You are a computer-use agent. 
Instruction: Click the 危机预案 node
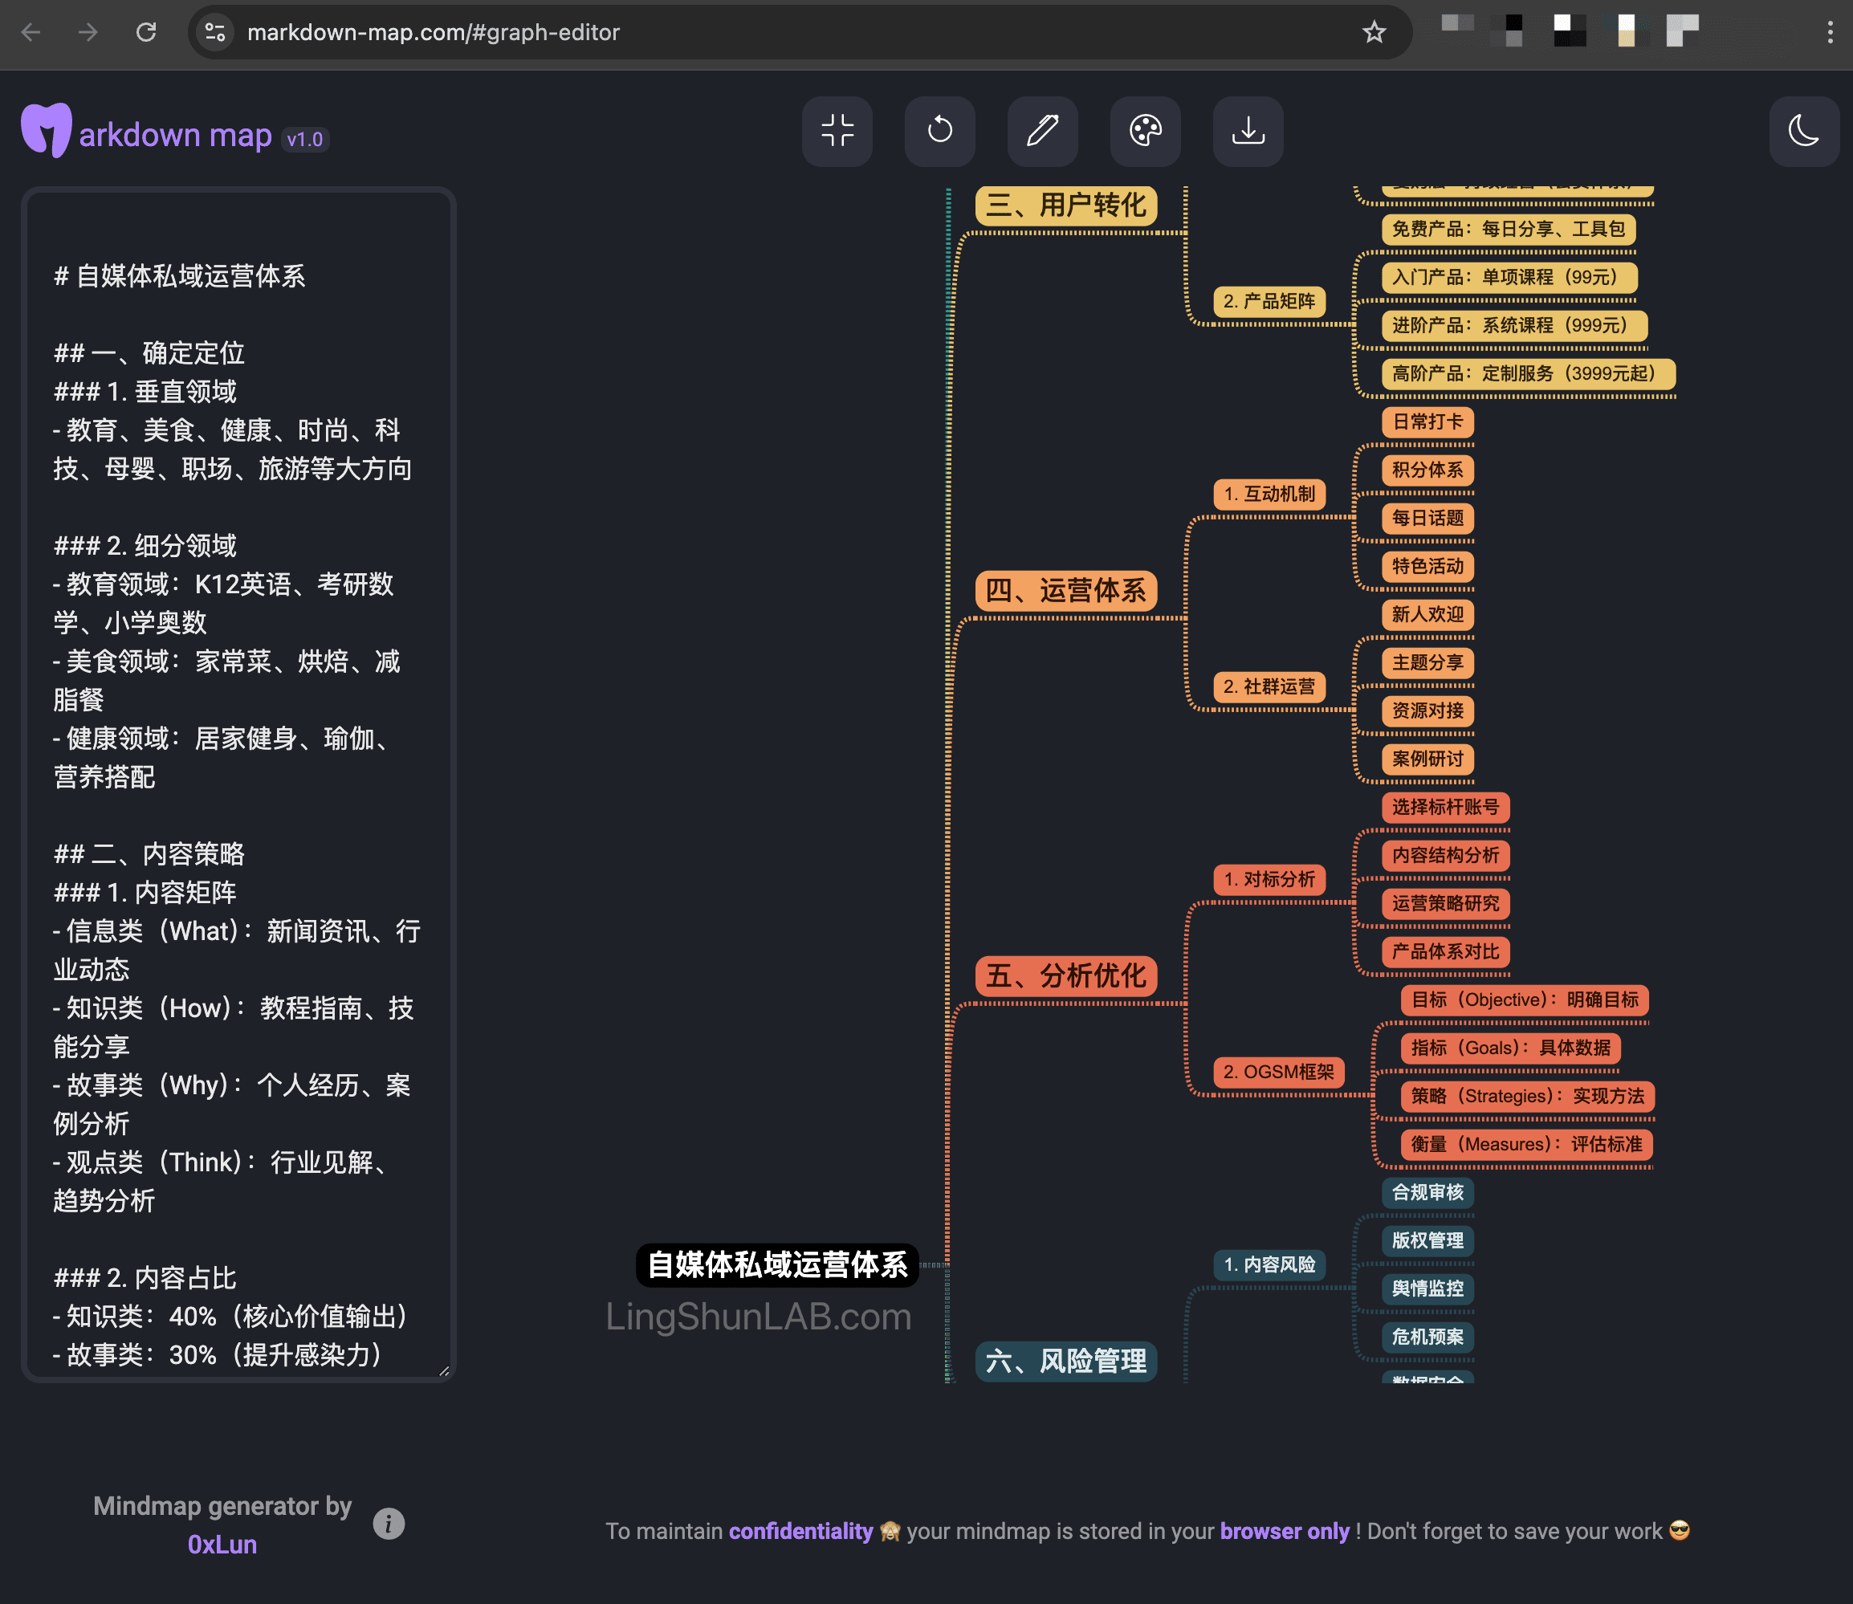tap(1427, 1337)
